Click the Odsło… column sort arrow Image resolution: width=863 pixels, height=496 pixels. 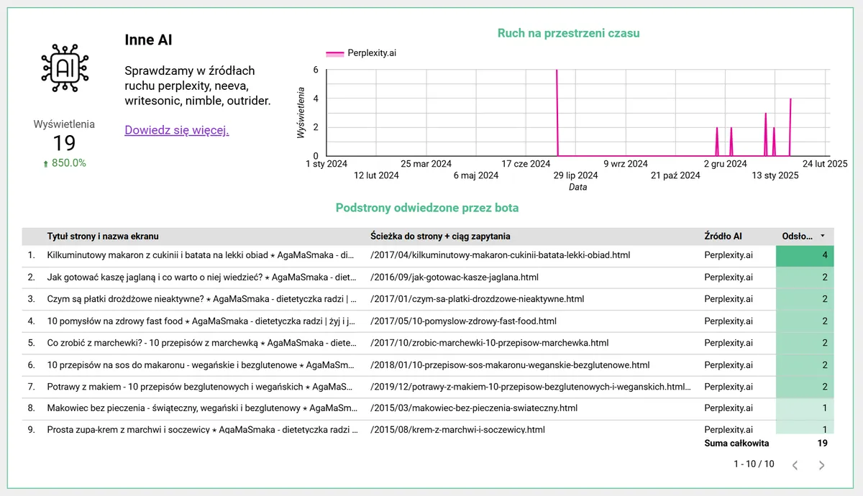click(822, 236)
